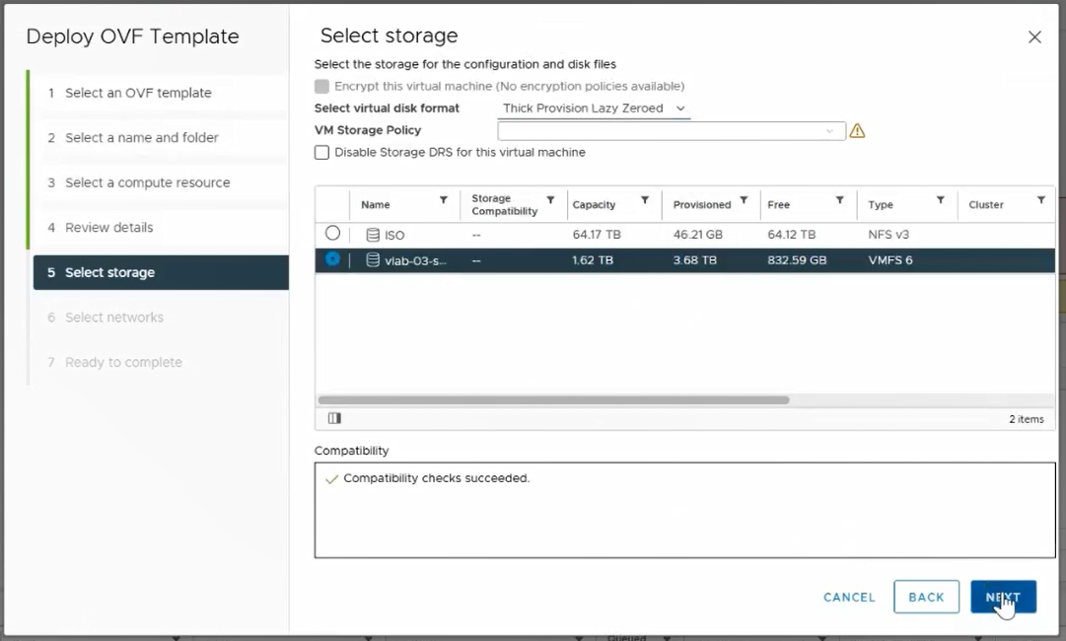Click the CANCEL button
Screen dimensions: 1066x641
tap(849, 598)
